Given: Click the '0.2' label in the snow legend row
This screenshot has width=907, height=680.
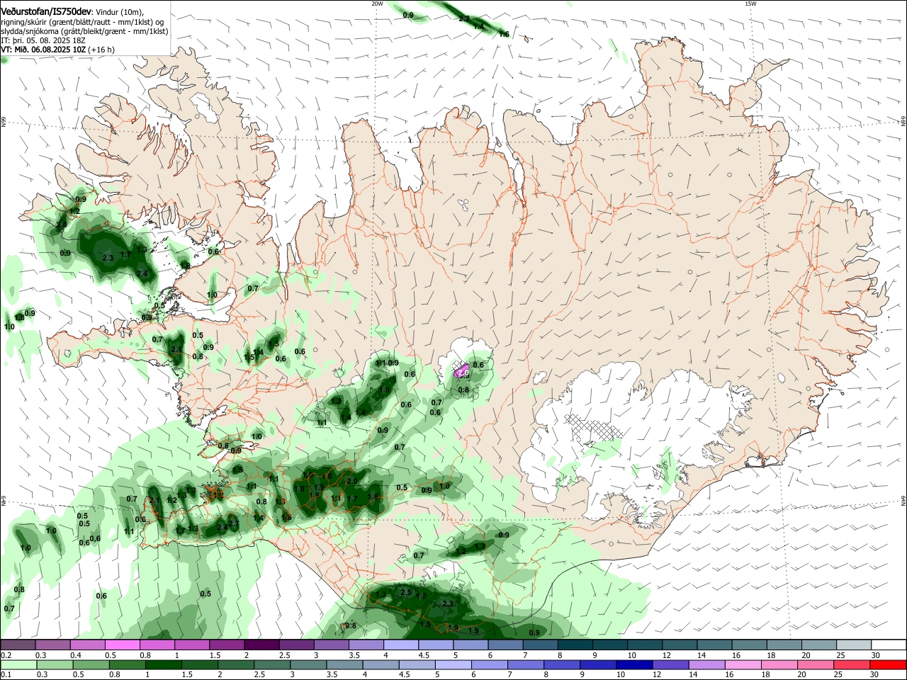Looking at the screenshot, I should click(x=6, y=655).
